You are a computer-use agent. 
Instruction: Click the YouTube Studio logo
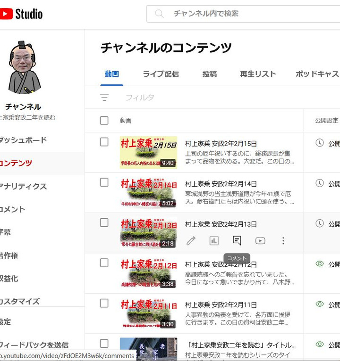tap(21, 14)
